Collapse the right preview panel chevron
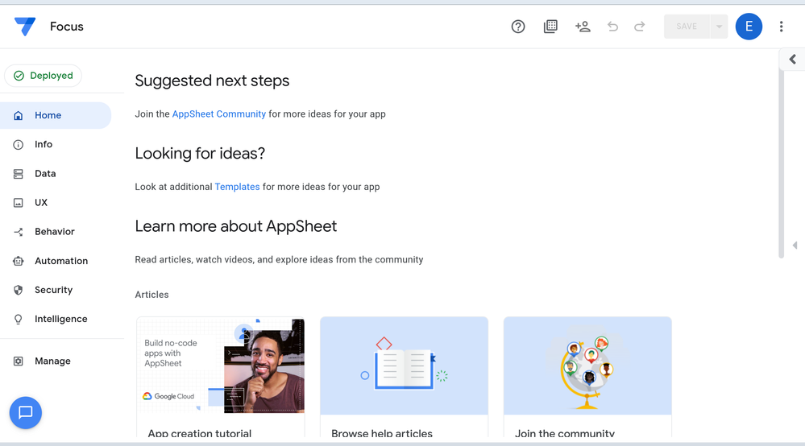The image size is (805, 446). (793, 60)
